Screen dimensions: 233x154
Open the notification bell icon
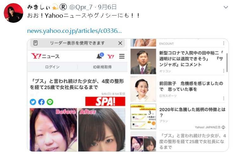pyautogui.click(x=100, y=56)
